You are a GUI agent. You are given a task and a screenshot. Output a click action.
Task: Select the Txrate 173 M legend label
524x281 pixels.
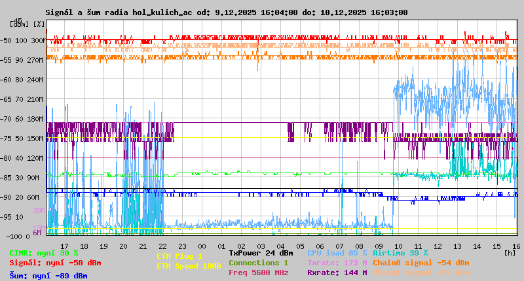(337, 263)
